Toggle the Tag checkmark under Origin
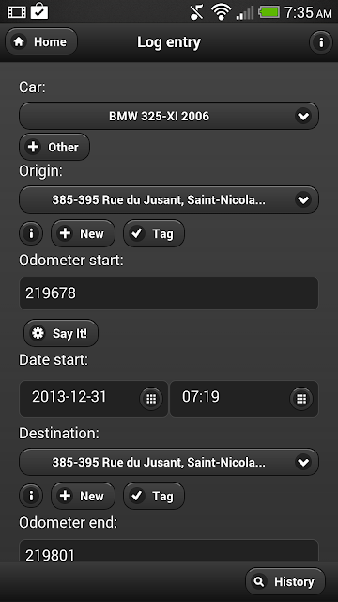Screen dimensions: 338x602 pos(154,233)
